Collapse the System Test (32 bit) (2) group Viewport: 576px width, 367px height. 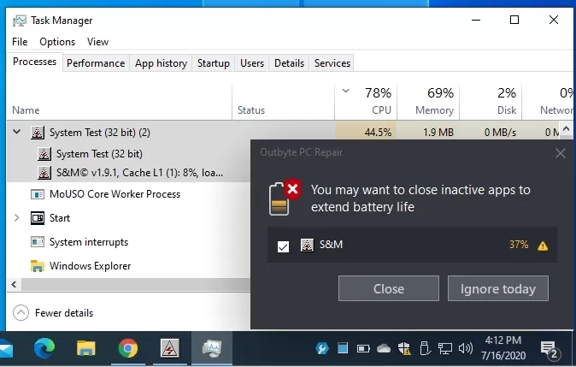point(16,131)
